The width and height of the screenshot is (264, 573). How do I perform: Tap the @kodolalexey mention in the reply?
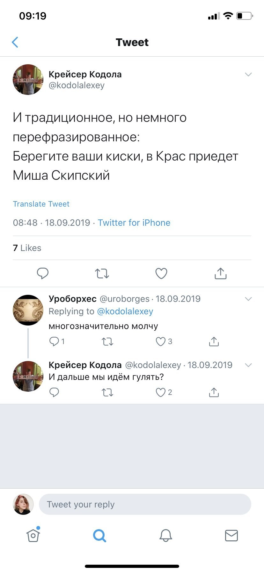click(125, 311)
